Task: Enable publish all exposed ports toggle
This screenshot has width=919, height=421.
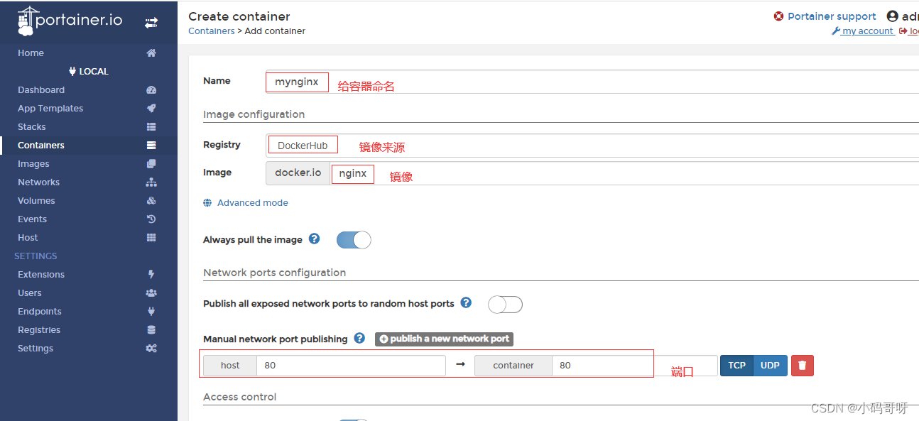Action: (x=505, y=305)
